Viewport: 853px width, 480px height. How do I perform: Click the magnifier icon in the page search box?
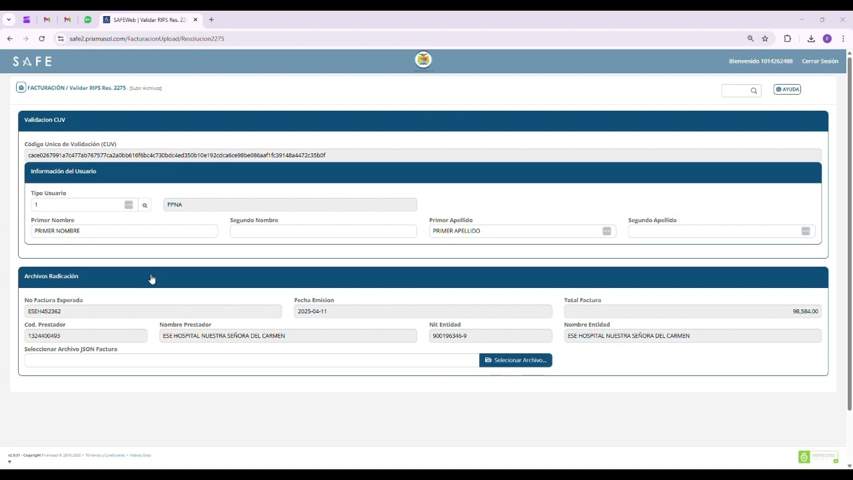click(754, 91)
